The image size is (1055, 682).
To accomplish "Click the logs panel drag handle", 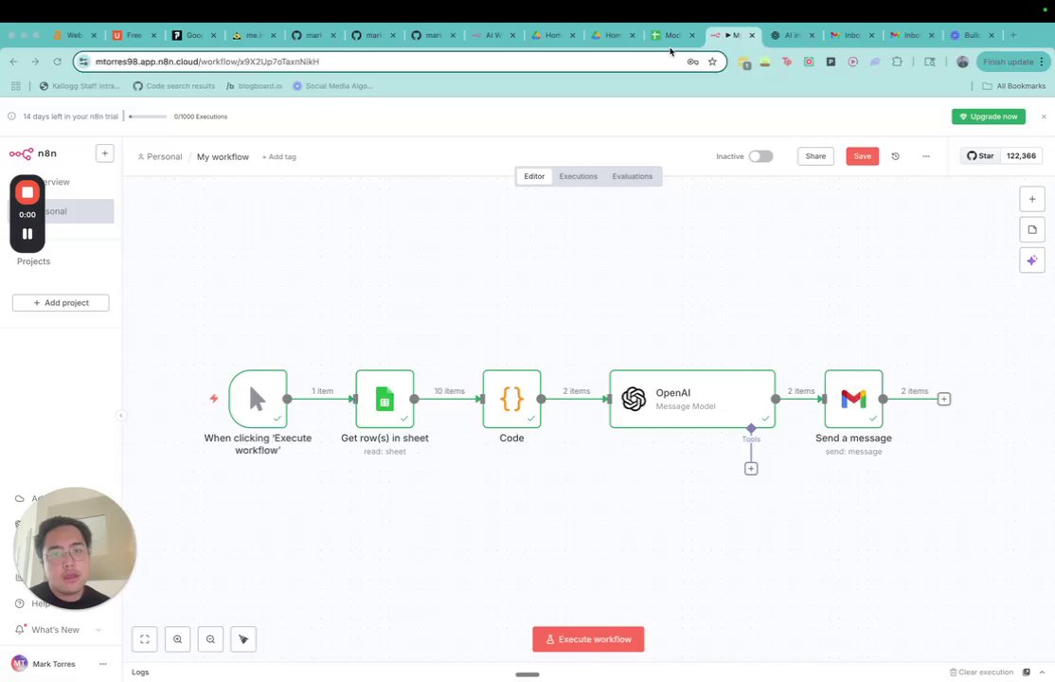I will click(527, 674).
